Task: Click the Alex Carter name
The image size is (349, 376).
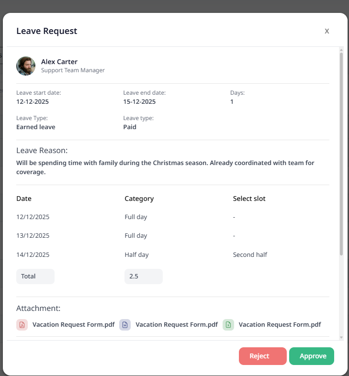Action: (x=59, y=62)
